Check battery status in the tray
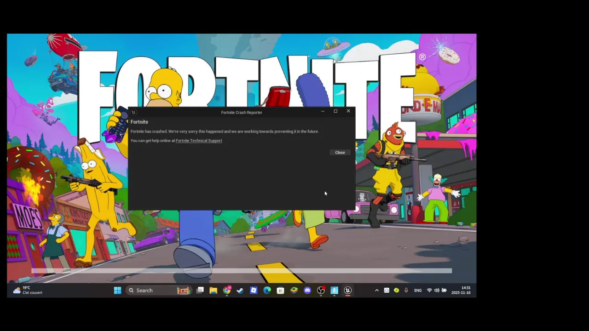Image resolution: width=589 pixels, height=331 pixels. tap(444, 291)
